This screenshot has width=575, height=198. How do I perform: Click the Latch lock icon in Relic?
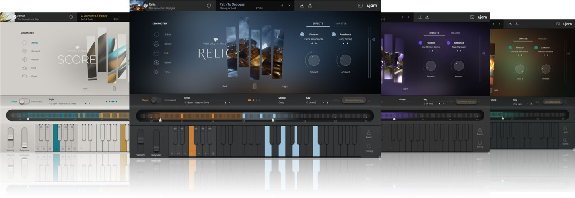369,133
